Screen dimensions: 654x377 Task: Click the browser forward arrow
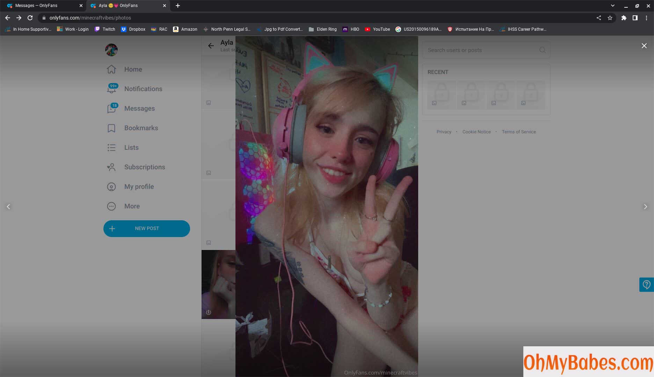(x=19, y=18)
